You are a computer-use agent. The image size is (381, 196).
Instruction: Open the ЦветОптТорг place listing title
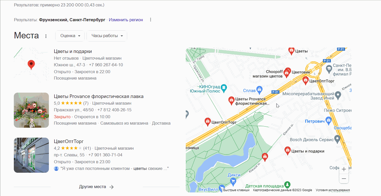[x=69, y=141]
